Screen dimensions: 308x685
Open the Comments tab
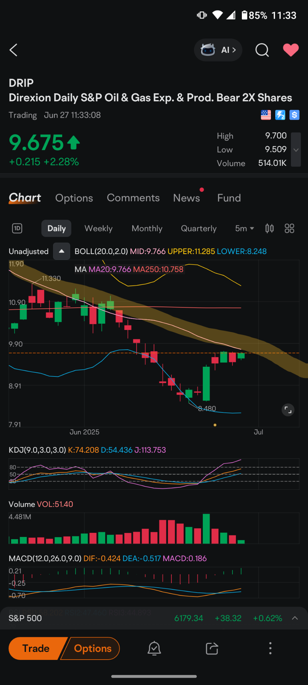(133, 198)
